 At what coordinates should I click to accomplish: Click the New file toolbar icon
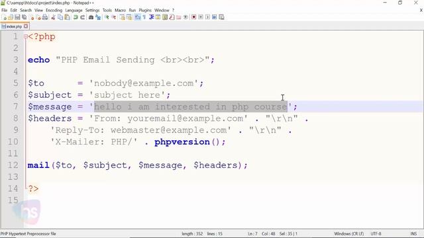5,17
